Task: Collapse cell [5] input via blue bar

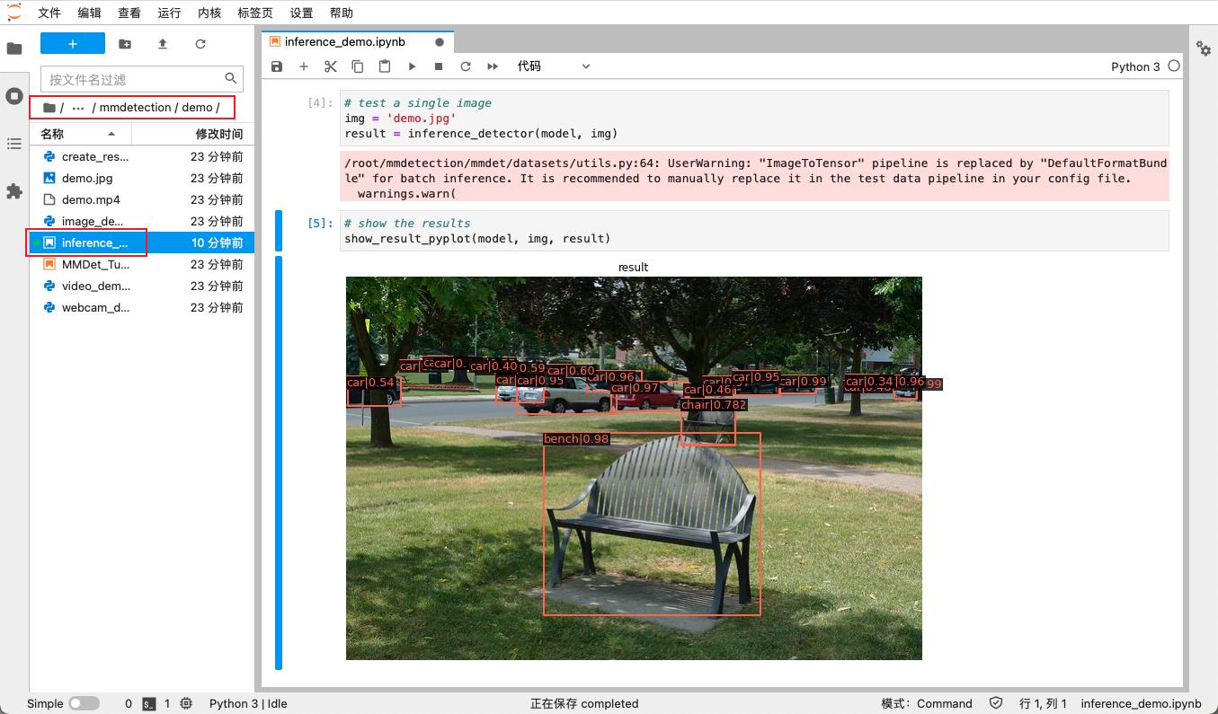Action: point(279,231)
